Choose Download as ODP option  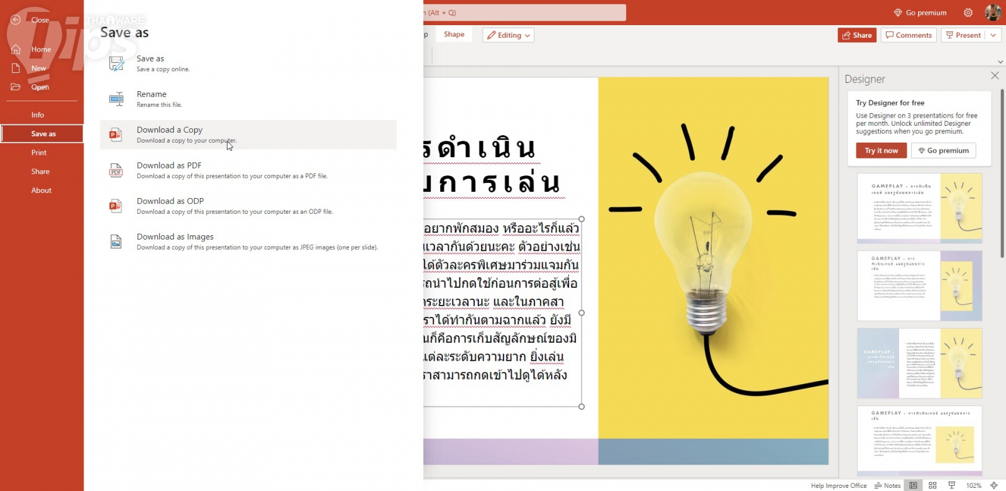[x=248, y=206]
